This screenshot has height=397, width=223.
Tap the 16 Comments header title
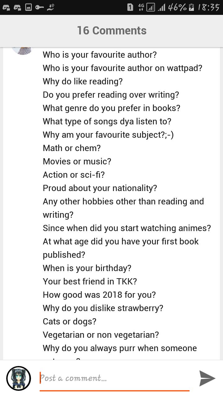click(x=111, y=30)
